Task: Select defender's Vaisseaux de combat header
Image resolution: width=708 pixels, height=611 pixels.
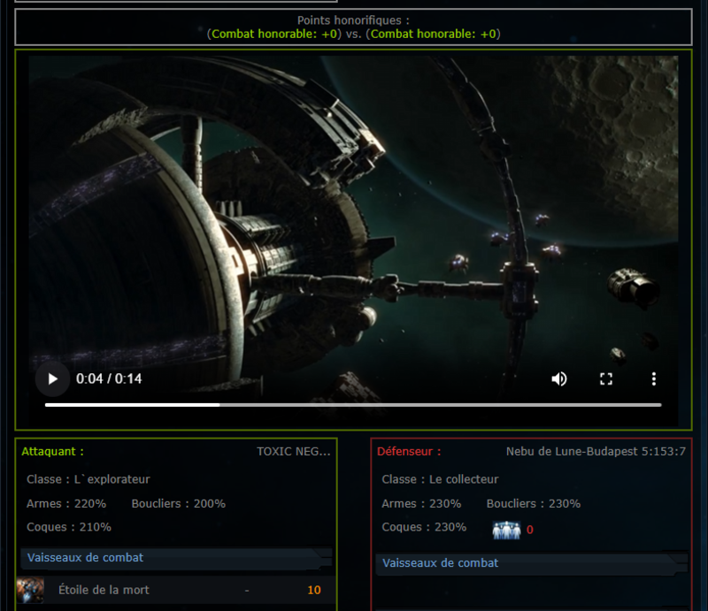Action: 532,563
